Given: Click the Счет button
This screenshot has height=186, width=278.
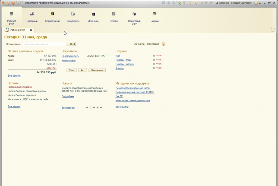Looking at the screenshot, I should click(x=71, y=70).
